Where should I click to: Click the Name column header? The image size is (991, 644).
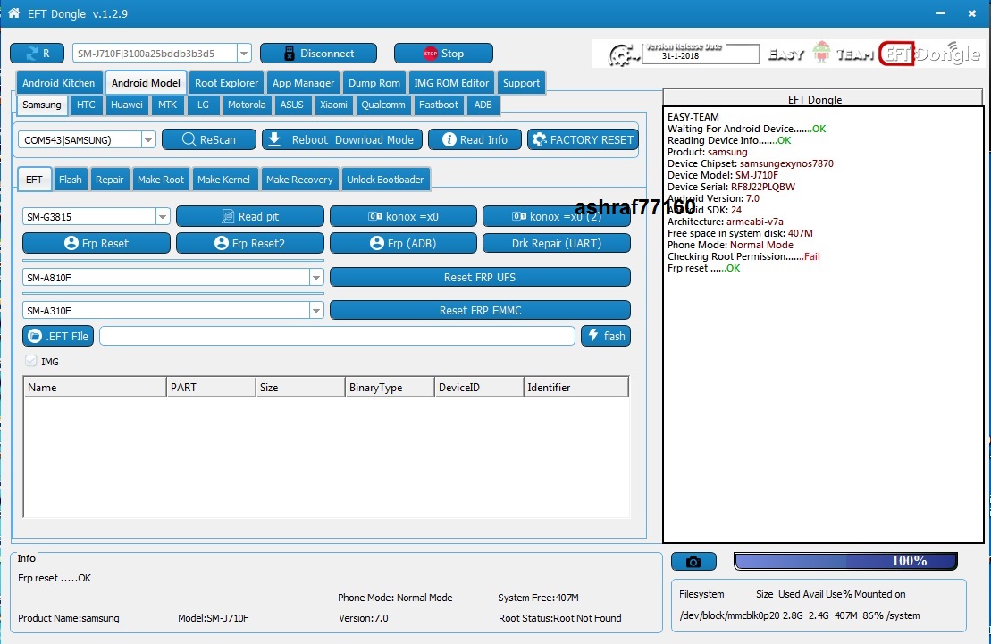click(x=95, y=387)
